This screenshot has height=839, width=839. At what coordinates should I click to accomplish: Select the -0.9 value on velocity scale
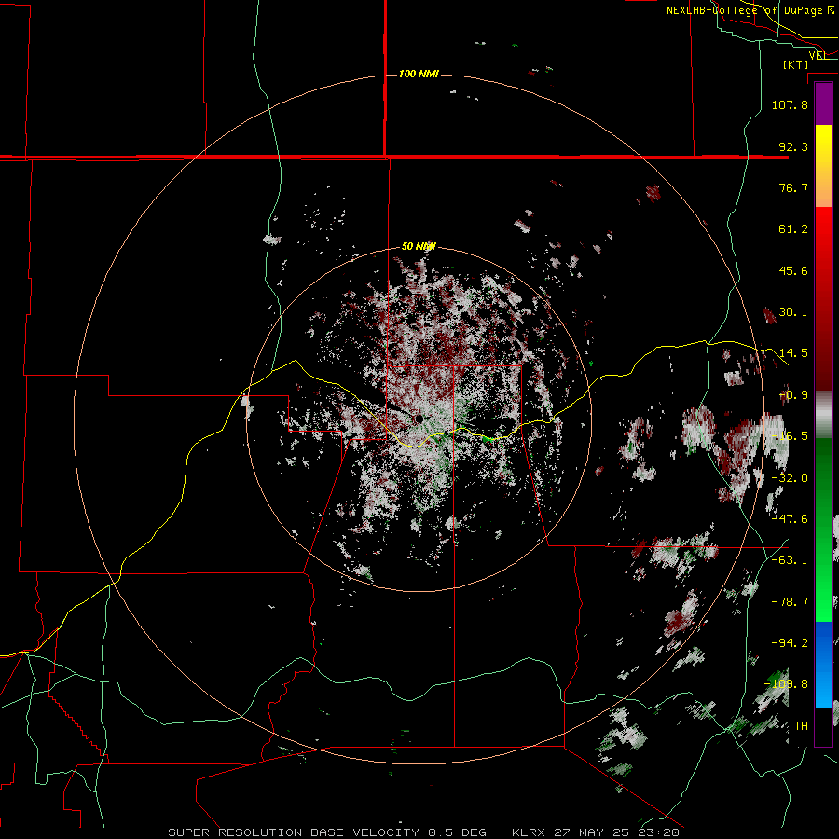793,395
